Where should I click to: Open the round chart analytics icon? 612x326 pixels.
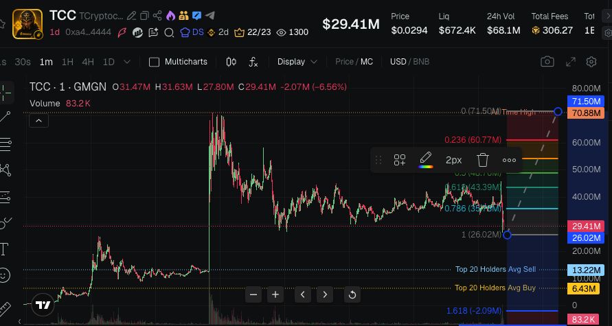coord(137,32)
